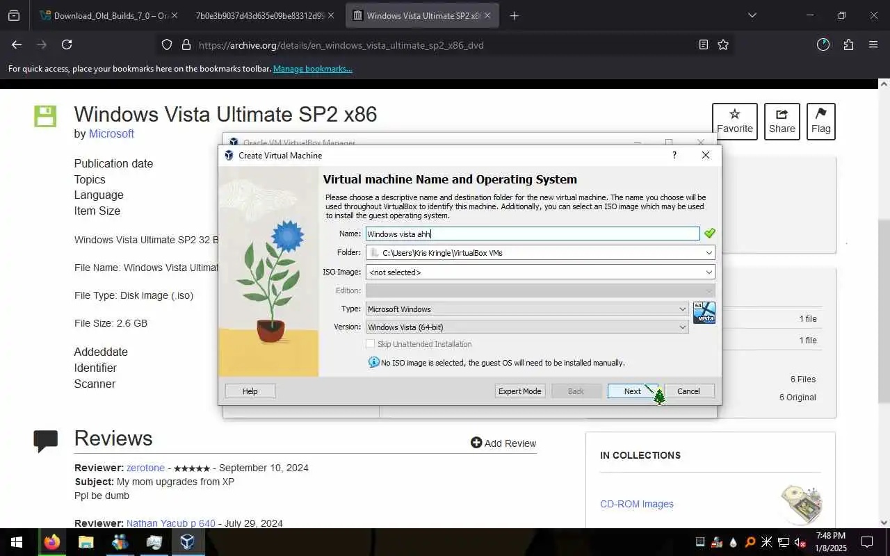This screenshot has width=890, height=556.
Task: Expand the Folder dropdown
Action: pyautogui.click(x=709, y=253)
